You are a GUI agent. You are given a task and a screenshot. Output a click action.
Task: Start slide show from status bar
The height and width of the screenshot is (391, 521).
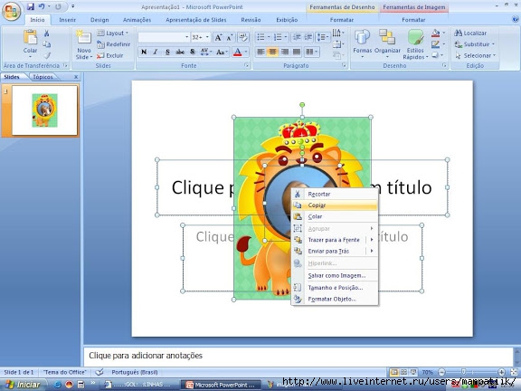[x=413, y=372]
